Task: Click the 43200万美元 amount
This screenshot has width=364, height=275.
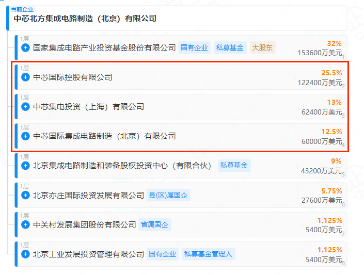Action: [321, 171]
